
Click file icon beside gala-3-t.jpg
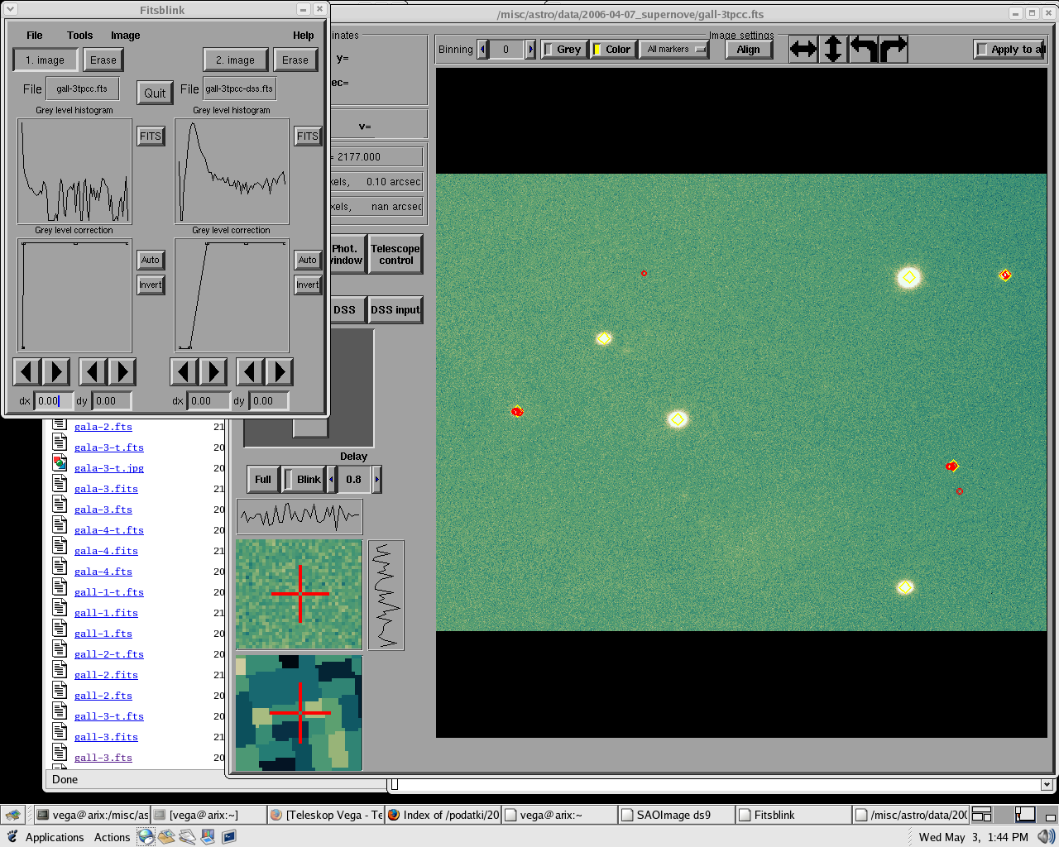pyautogui.click(x=60, y=463)
